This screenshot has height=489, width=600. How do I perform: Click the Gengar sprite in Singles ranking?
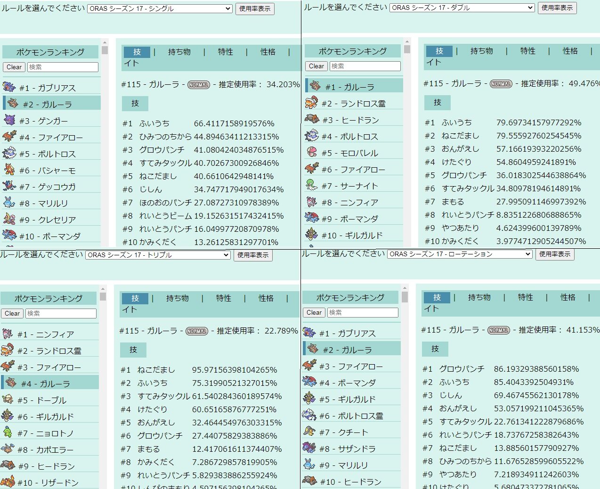(x=9, y=120)
